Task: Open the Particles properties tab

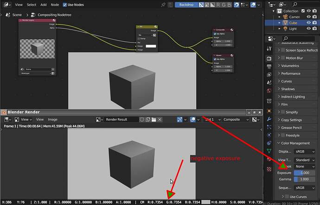Action: (269, 127)
